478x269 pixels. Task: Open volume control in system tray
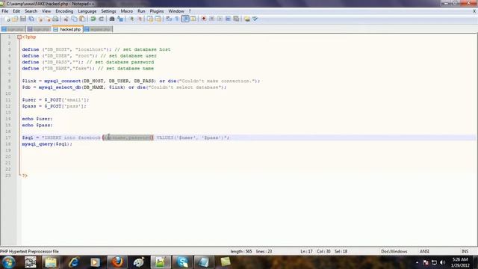click(443, 262)
